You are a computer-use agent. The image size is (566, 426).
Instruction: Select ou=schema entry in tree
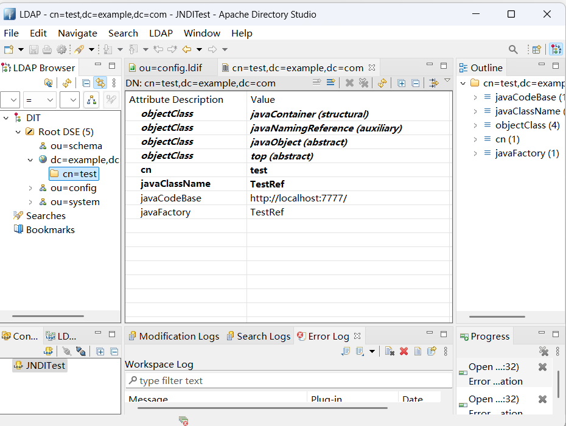pos(71,146)
